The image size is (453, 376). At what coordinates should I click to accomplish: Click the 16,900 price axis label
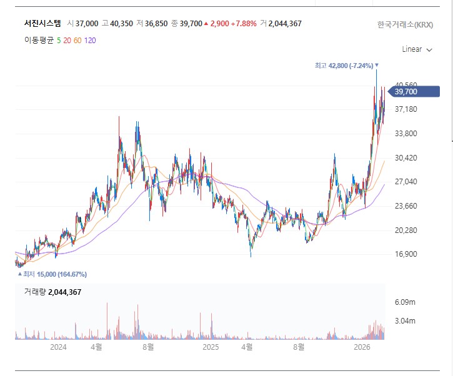tap(406, 254)
